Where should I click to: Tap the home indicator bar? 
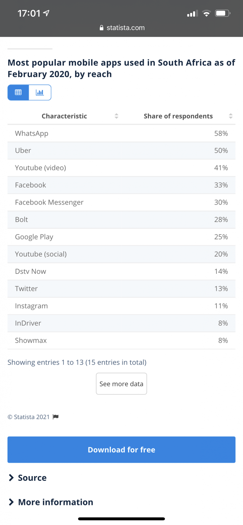tap(121, 519)
